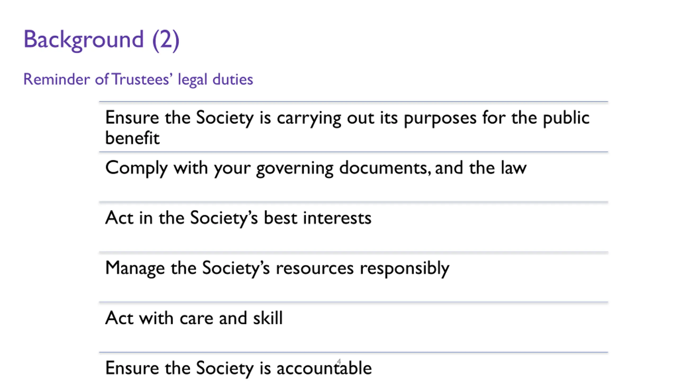
Task: Click the word "accountable" in the last duty
Action: pyautogui.click(x=324, y=368)
